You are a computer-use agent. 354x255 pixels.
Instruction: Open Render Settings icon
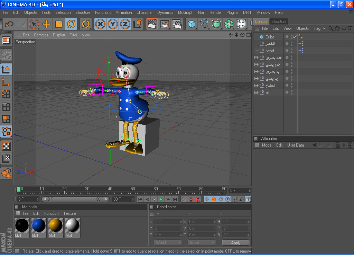click(x=177, y=24)
